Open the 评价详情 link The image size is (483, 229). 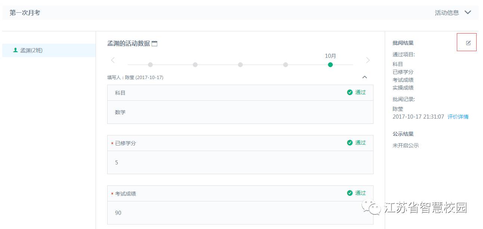pyautogui.click(x=458, y=117)
